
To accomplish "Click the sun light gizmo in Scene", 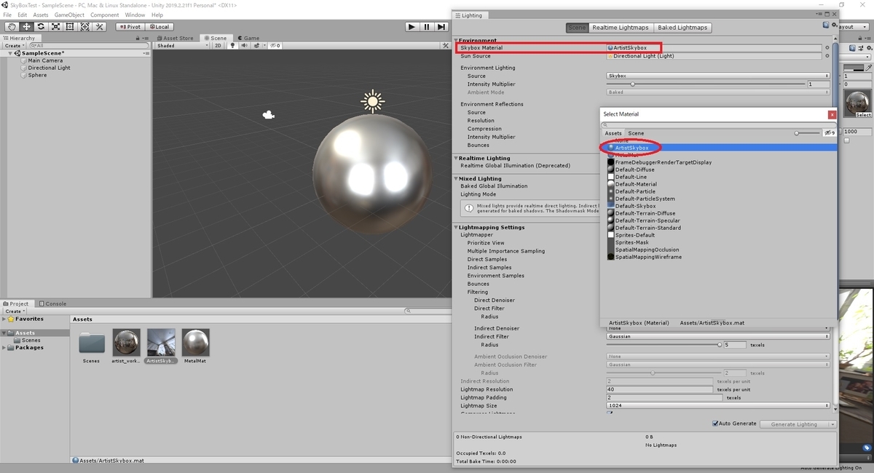I will (x=373, y=101).
